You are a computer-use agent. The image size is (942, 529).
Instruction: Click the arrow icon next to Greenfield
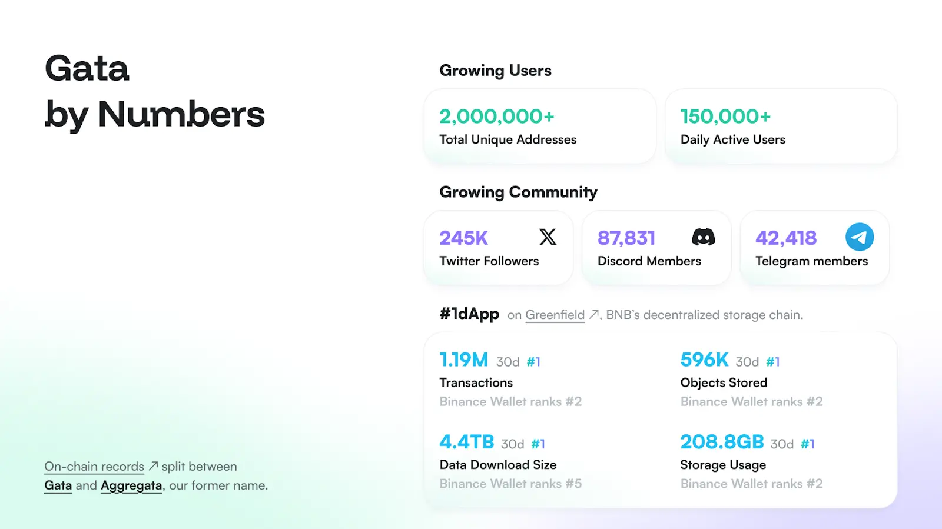(x=594, y=315)
